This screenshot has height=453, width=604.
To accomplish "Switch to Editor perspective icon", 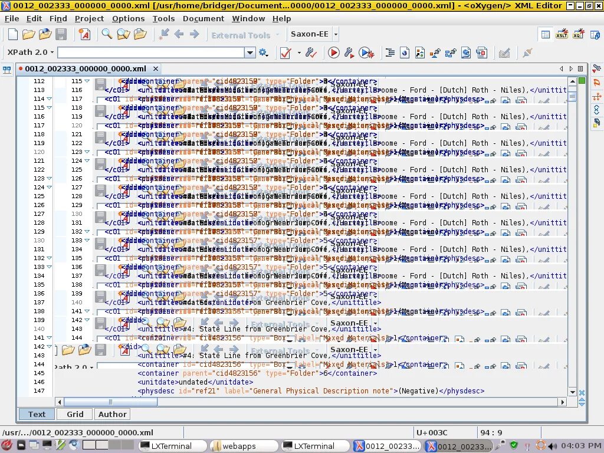I will [546, 35].
